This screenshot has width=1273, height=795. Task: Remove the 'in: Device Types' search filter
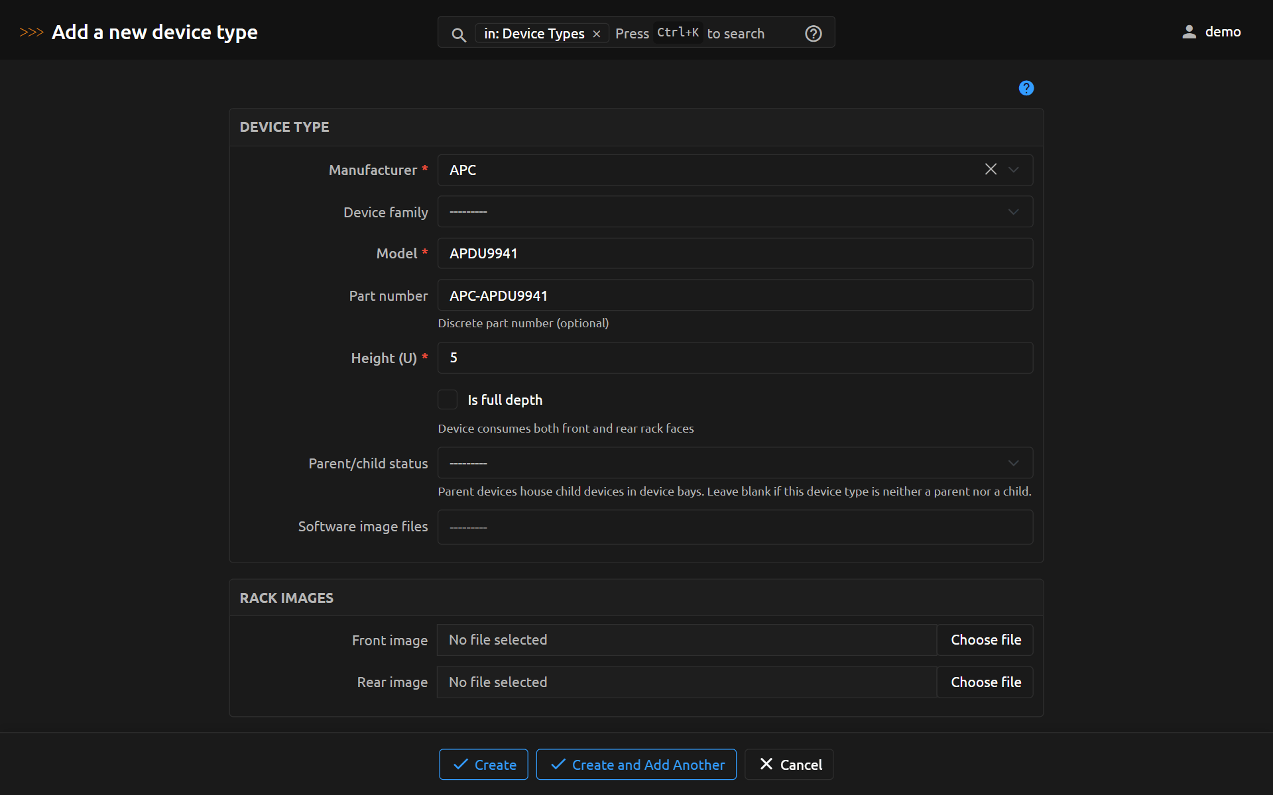coord(597,34)
